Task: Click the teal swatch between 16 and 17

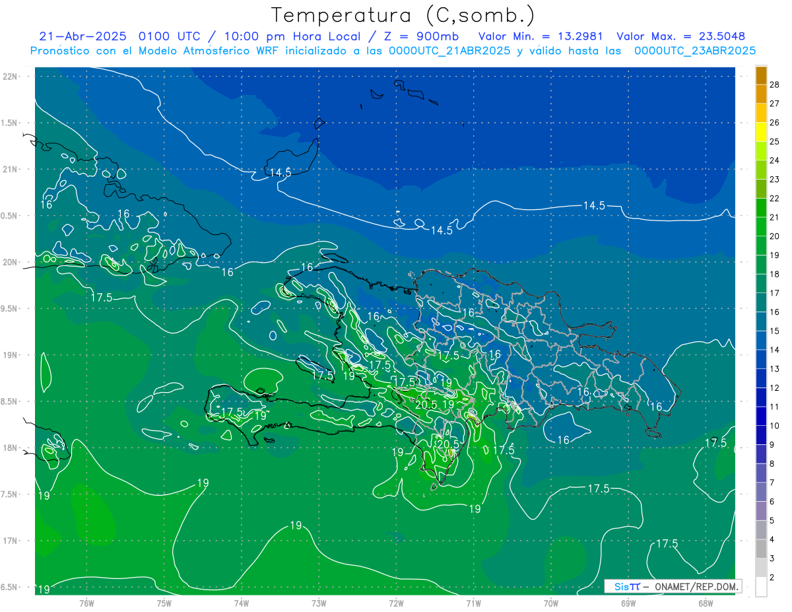Action: tap(761, 302)
